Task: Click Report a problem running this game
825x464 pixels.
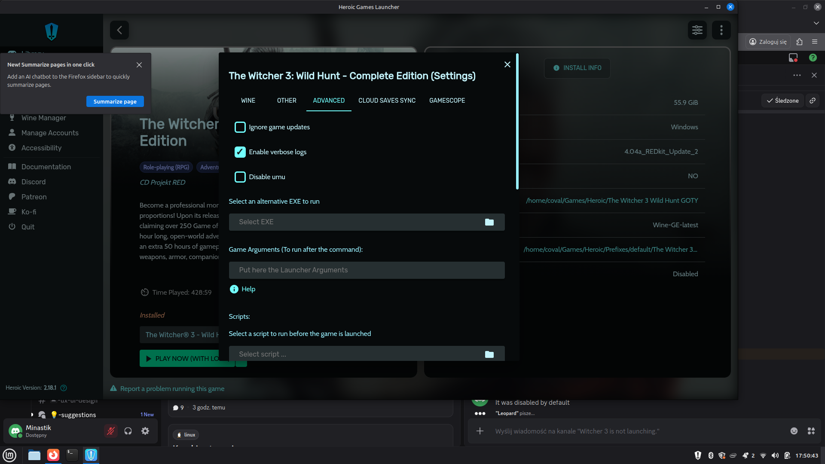Action: 172,389
